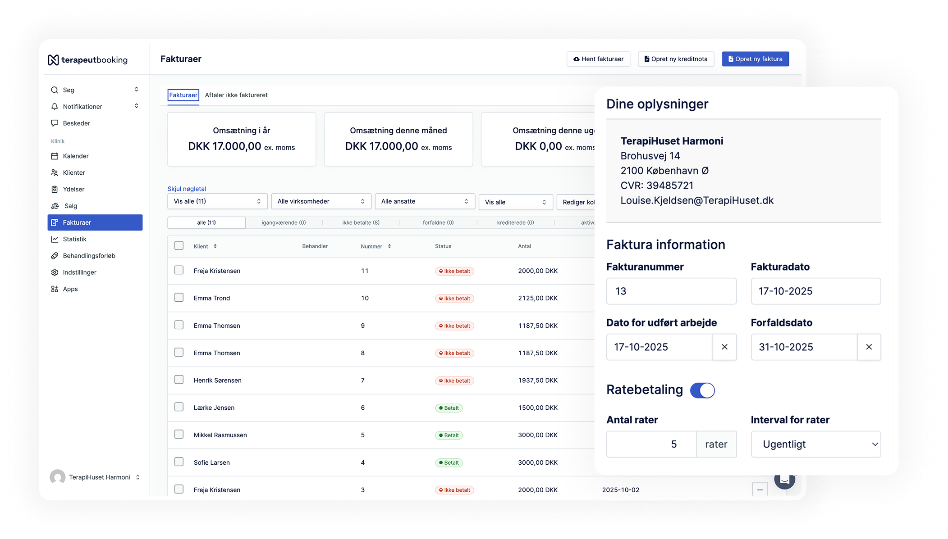Open the chat support bubble icon
948x539 pixels.
pyautogui.click(x=784, y=480)
